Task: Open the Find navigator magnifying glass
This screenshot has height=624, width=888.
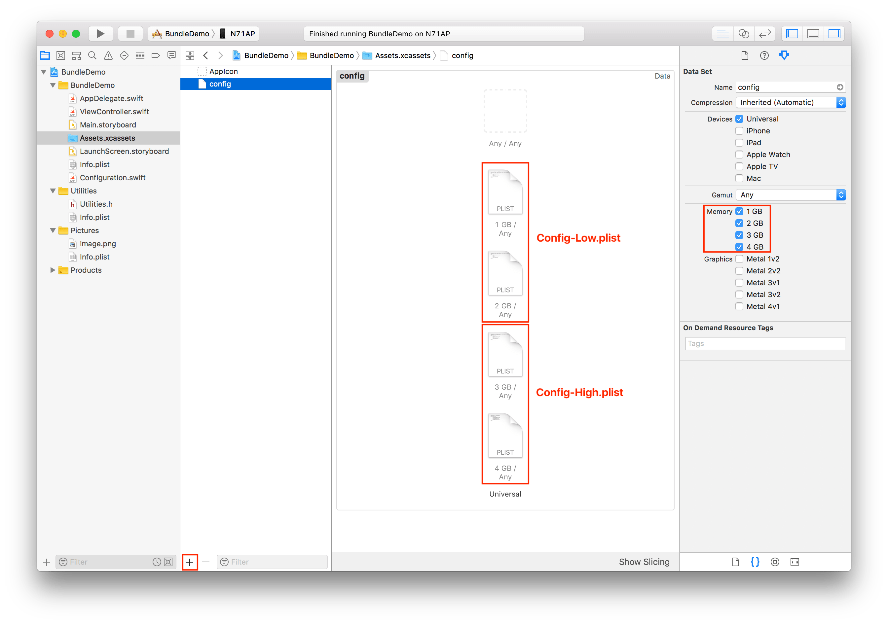Action: (92, 55)
